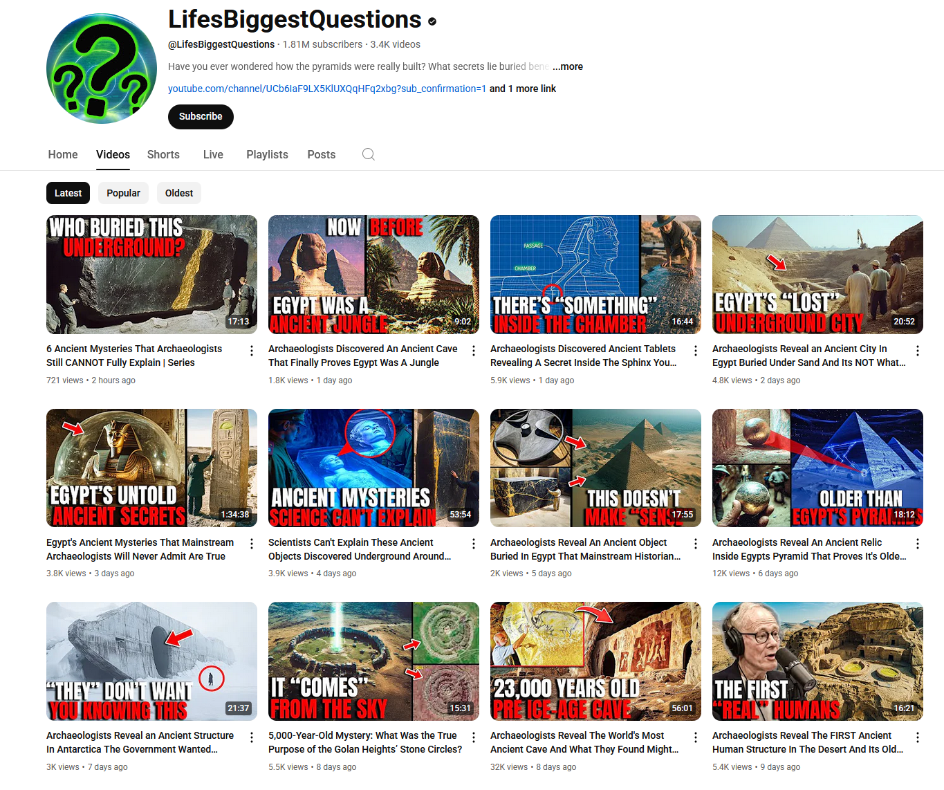Open options menu for 'Ancient Relic Inside Egypts Pyramid' video
The height and width of the screenshot is (790, 944).
918,544
